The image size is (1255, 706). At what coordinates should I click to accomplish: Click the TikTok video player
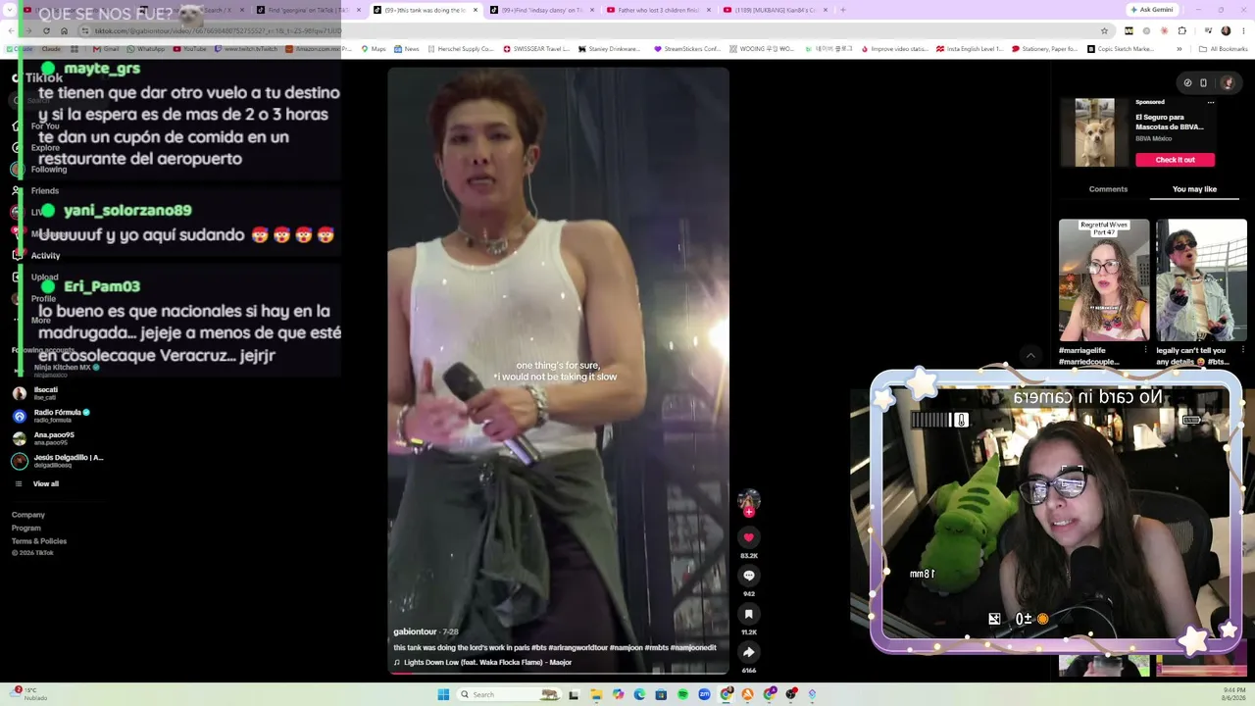click(558, 371)
